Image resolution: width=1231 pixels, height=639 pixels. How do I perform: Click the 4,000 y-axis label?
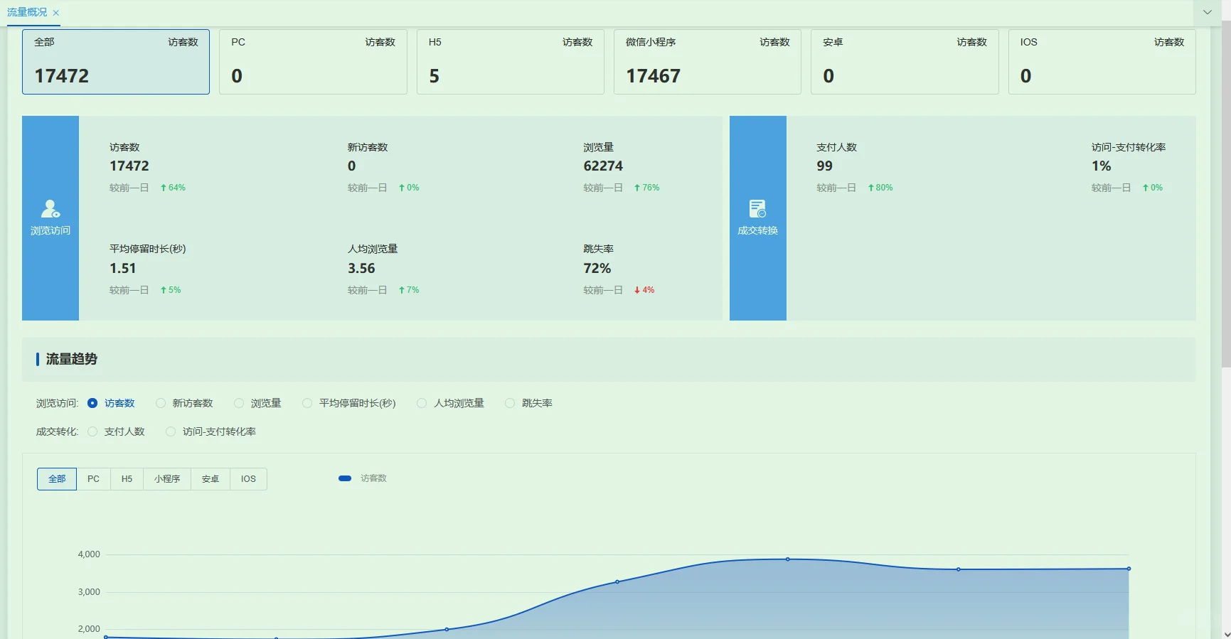tap(89, 554)
